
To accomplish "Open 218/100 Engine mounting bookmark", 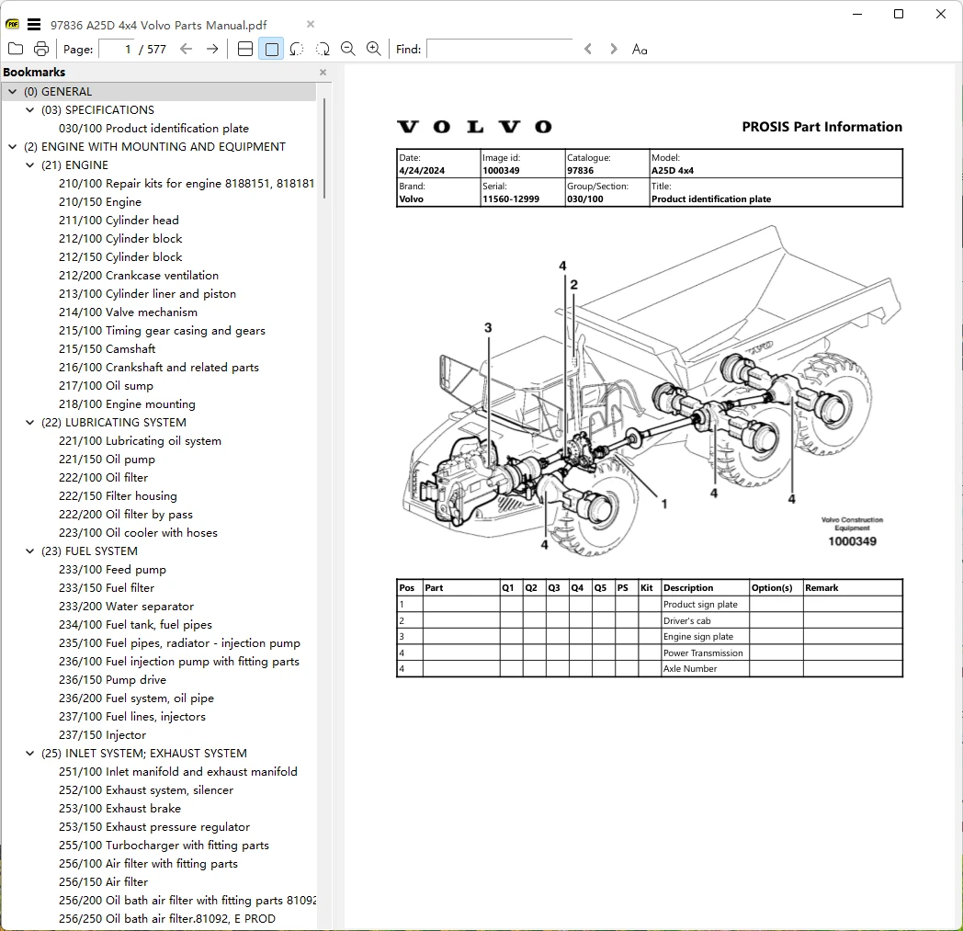I will (127, 404).
